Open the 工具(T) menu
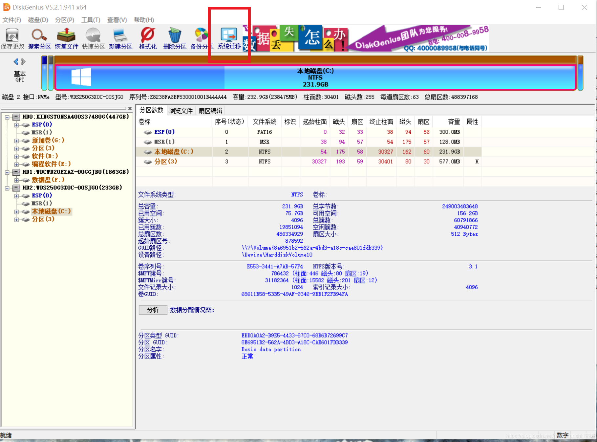 (91, 20)
